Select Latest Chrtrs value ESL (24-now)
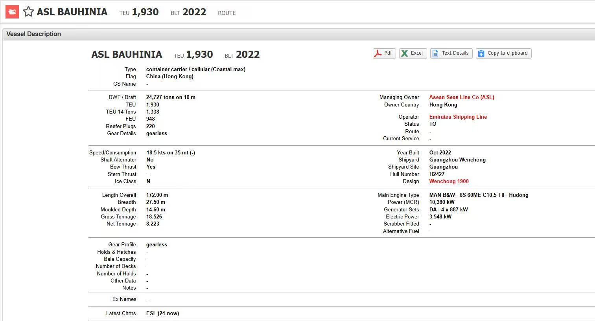Viewport: 595px width, 321px height. (x=162, y=314)
